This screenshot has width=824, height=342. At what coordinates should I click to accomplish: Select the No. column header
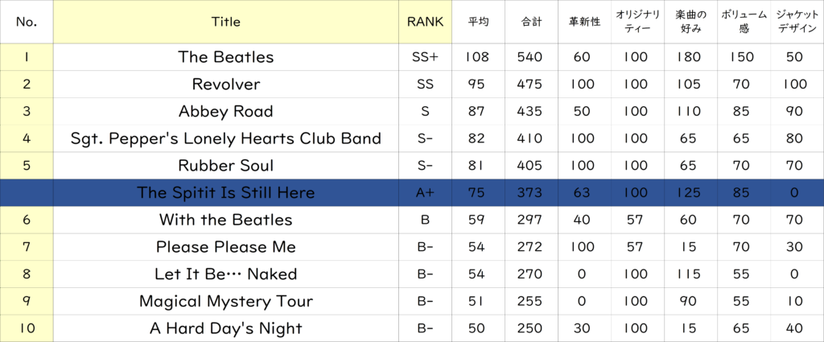27,23
